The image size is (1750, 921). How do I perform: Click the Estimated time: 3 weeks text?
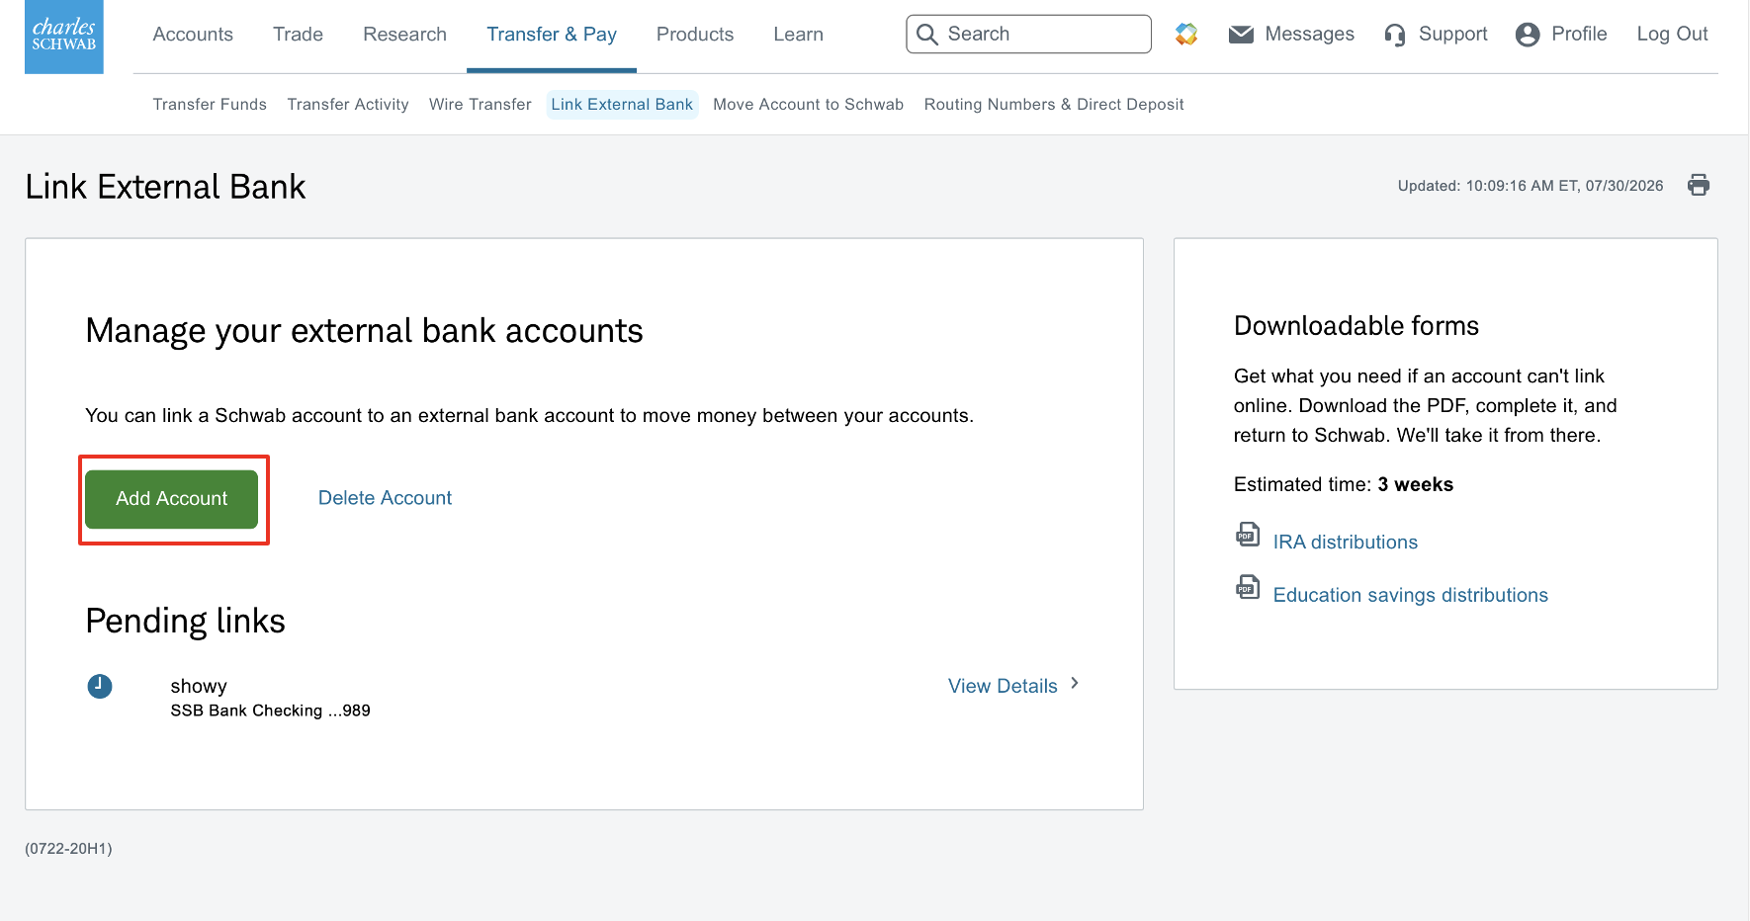coord(1344,484)
